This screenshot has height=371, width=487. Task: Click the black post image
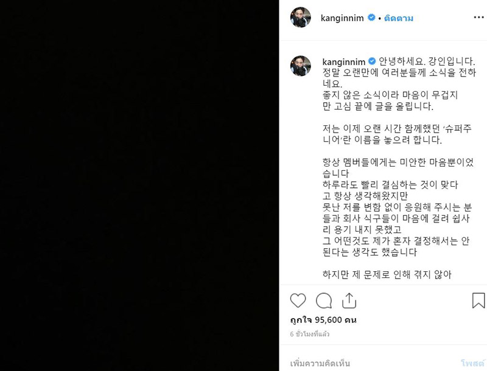coord(139,185)
